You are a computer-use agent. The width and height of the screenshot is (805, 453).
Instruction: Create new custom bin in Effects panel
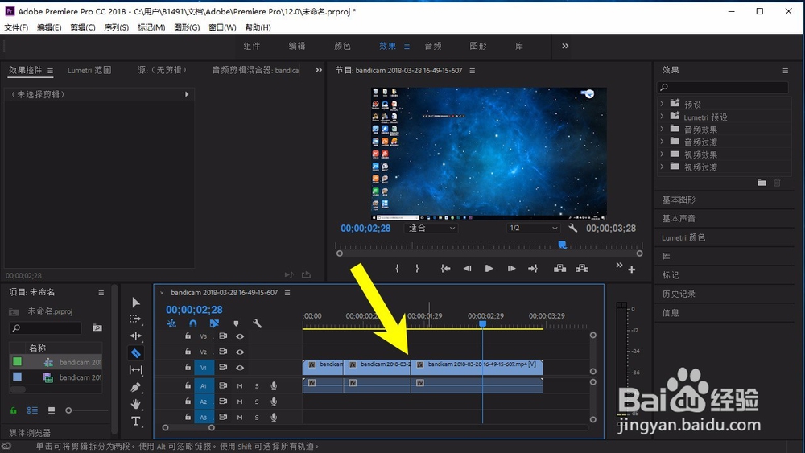[x=762, y=183]
